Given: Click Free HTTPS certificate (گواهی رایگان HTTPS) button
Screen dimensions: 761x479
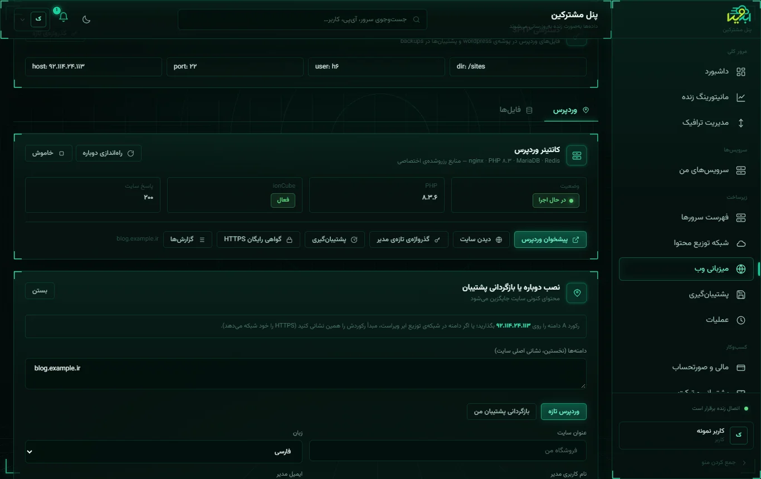Looking at the screenshot, I should 258,239.
